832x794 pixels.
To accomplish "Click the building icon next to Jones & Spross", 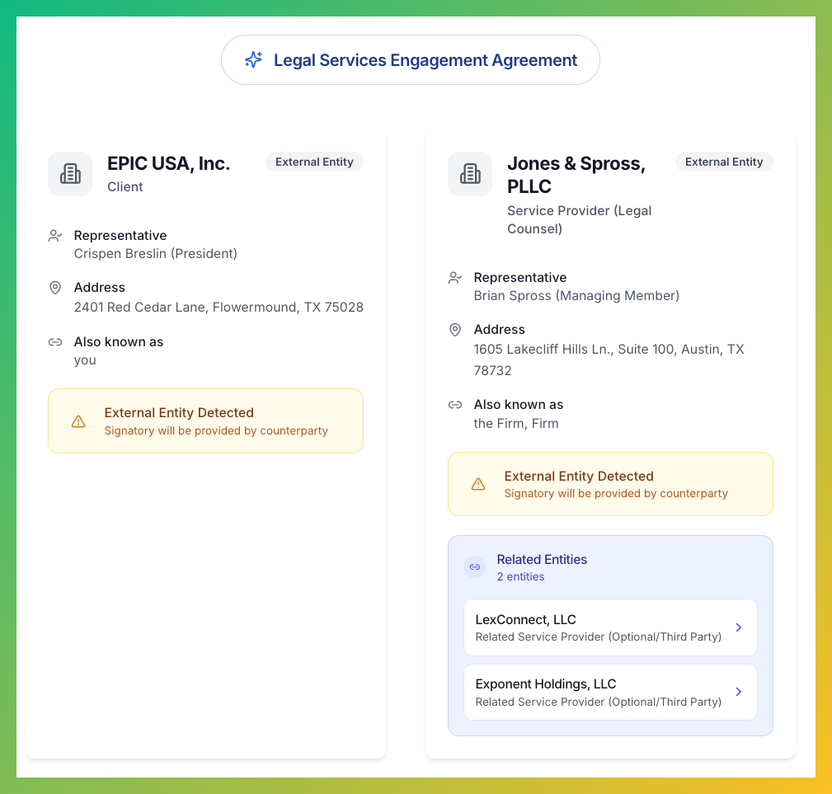I will tap(470, 174).
